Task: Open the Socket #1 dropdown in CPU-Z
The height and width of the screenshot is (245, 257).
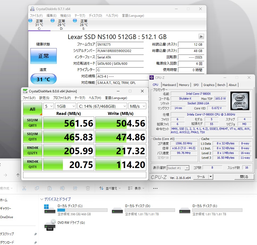Action: click(178, 168)
